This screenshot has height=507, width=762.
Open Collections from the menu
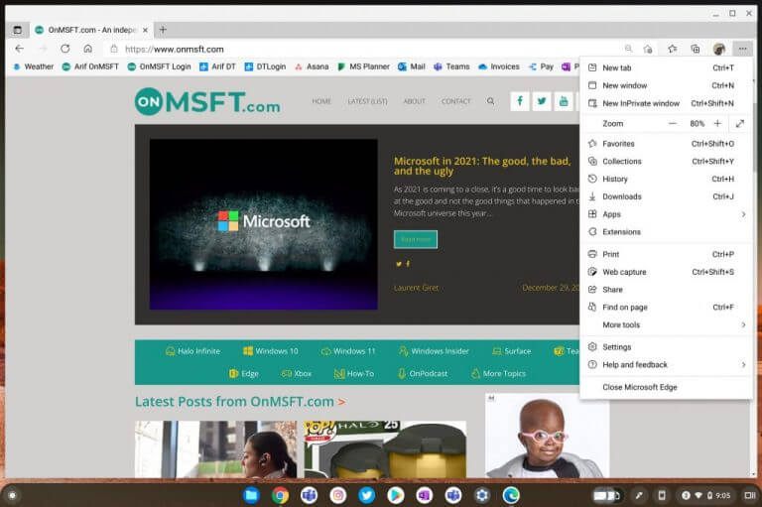tap(667, 162)
